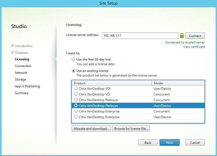The height and width of the screenshot is (156, 217).
Task: Sort license list by Model column header
Action: tap(178, 83)
